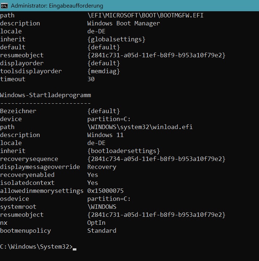Select the text 'Windows Boot Manager'
This screenshot has height=261, width=259.
coord(123,23)
